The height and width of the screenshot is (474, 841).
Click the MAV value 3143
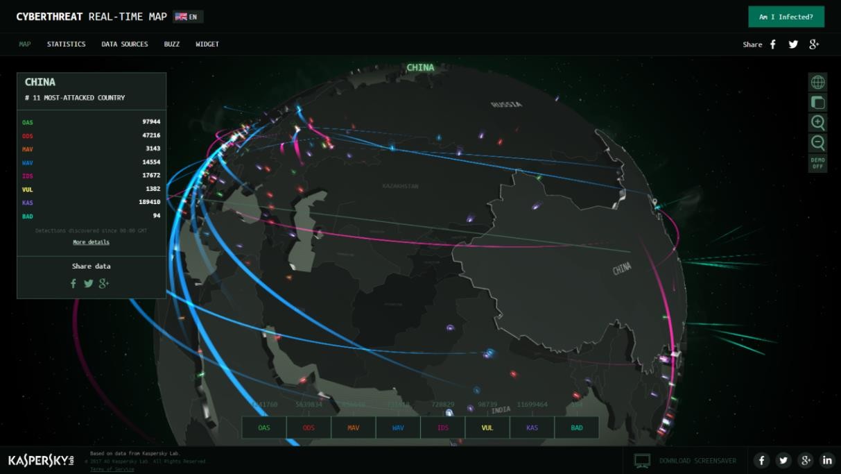(153, 149)
